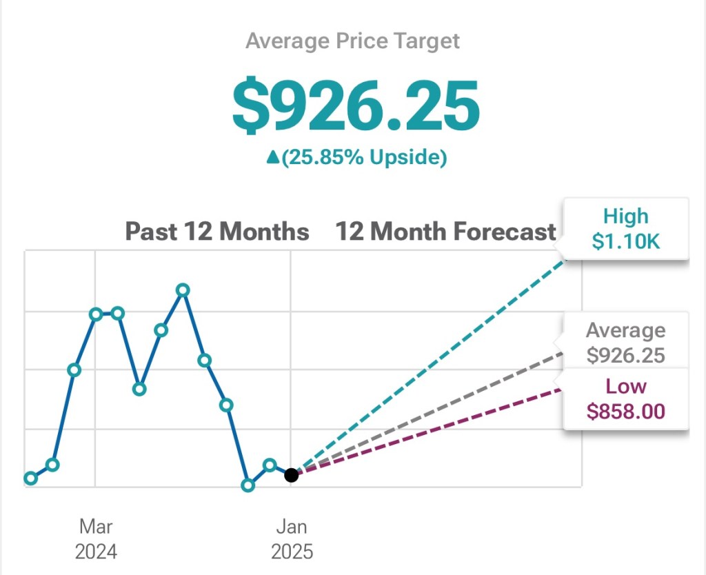Select the Past 12 Months heading
The height and width of the screenshot is (575, 706).
217,232
